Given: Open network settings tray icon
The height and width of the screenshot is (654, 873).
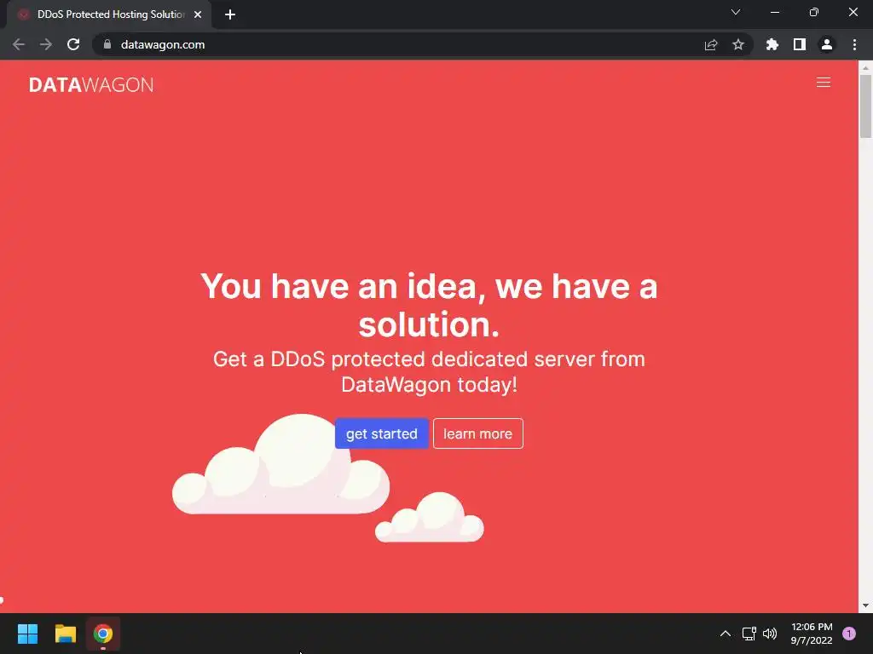Looking at the screenshot, I should point(749,634).
